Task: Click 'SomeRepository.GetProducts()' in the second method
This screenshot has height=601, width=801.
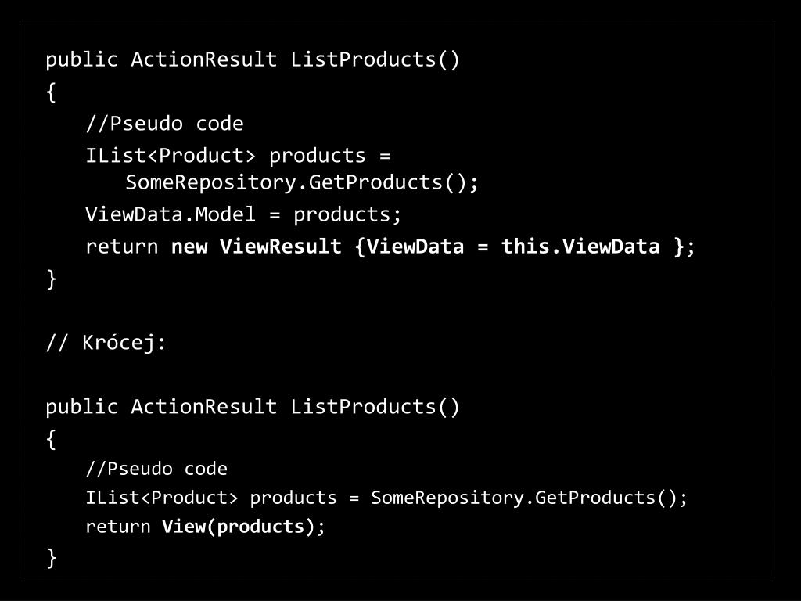Action: click(x=523, y=497)
